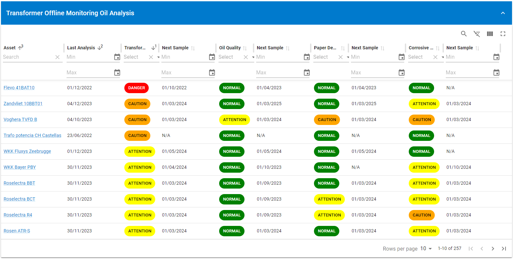Open Rosen ATR-S asset link
This screenshot has height=259, width=513.
coord(17,231)
